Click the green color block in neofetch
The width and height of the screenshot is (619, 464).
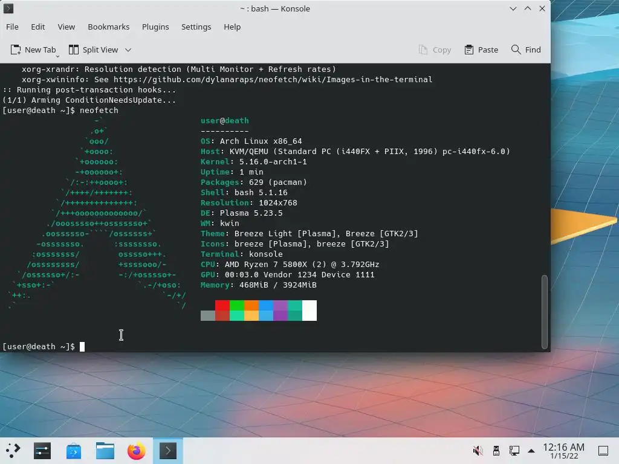coord(237,305)
